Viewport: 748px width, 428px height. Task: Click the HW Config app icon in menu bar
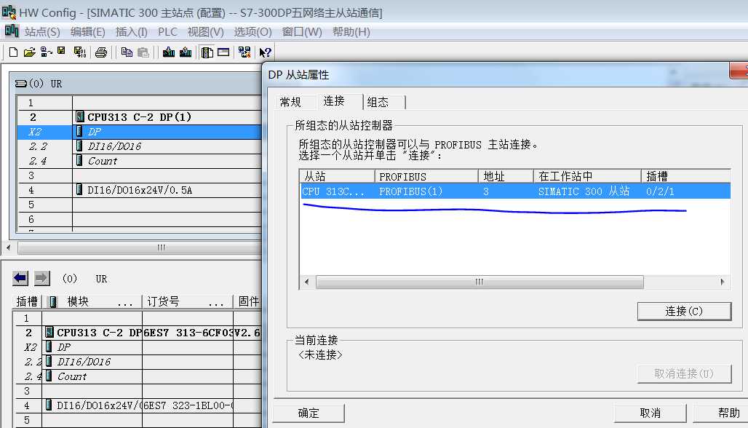pyautogui.click(x=12, y=31)
